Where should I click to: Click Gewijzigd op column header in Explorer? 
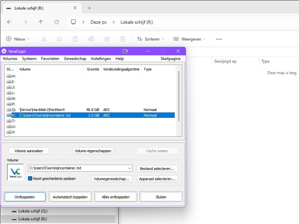tap(235, 61)
